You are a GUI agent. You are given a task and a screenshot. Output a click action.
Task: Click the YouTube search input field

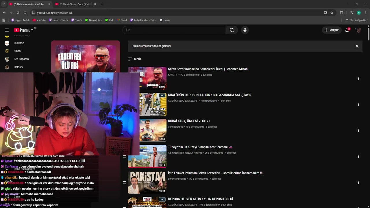tap(174, 30)
